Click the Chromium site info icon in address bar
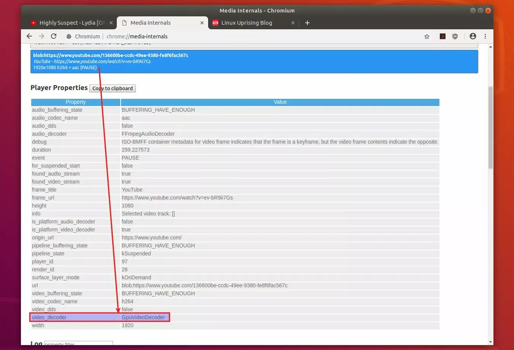This screenshot has height=350, width=514. pos(69,36)
